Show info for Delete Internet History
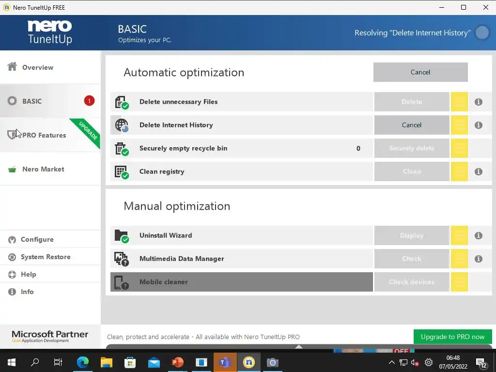Screen dimensions: 496x372 point(478,125)
